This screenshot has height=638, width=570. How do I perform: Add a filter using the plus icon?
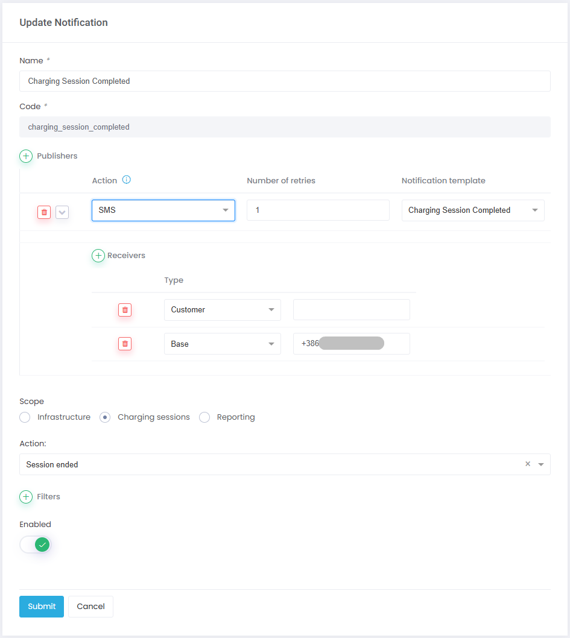point(26,497)
